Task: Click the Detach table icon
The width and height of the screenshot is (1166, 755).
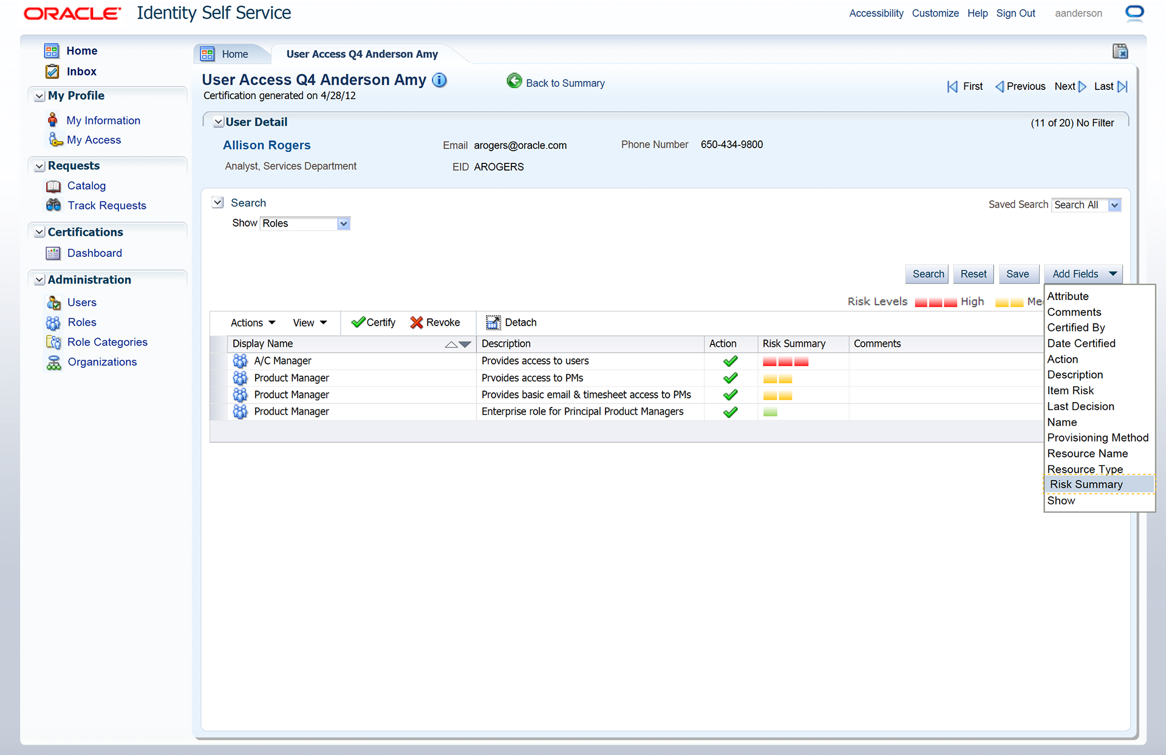Action: 493,323
